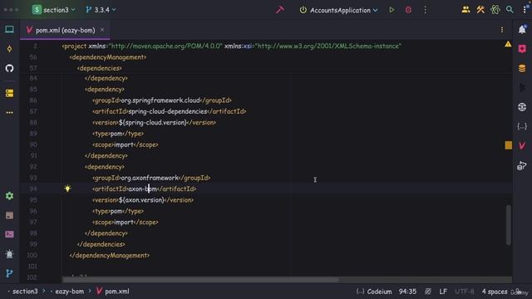Click the Build hammer icon
The image size is (532, 299).
tap(280, 10)
